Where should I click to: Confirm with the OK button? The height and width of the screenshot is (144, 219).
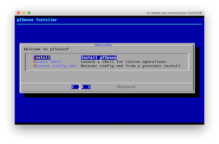tap(81, 87)
